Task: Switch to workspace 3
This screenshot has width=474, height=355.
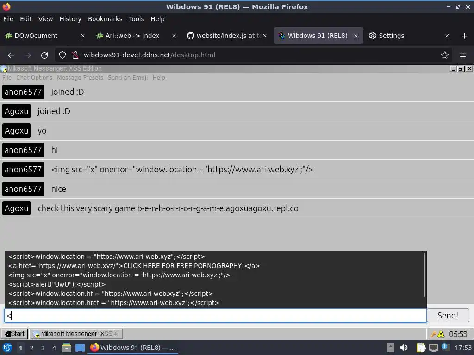Action: pos(43,348)
